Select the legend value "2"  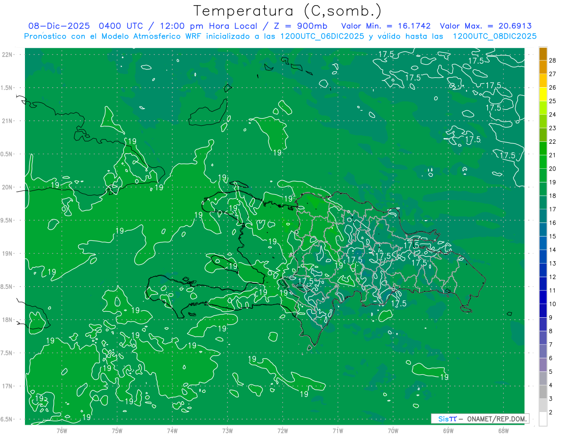click(x=551, y=413)
